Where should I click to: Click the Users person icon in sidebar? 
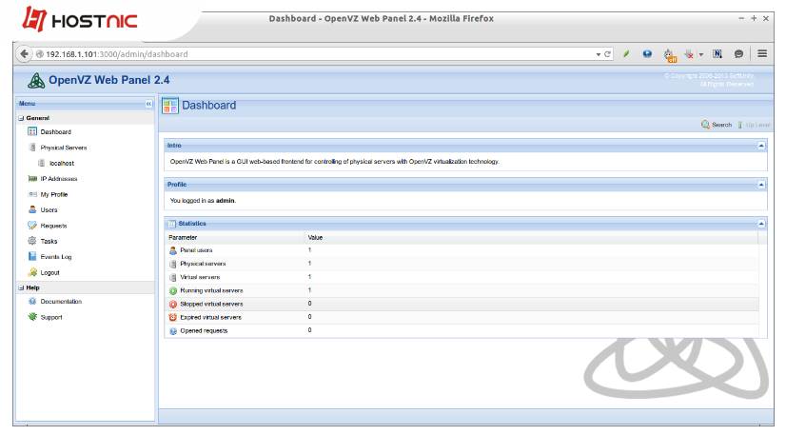click(x=32, y=209)
